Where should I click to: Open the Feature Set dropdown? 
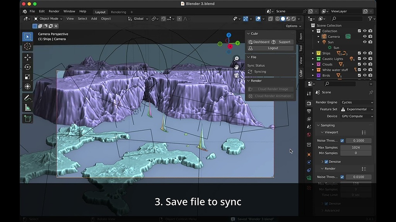[357, 109]
